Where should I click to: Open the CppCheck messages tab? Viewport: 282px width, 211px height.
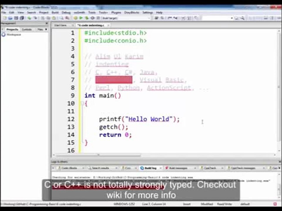(x=243, y=168)
